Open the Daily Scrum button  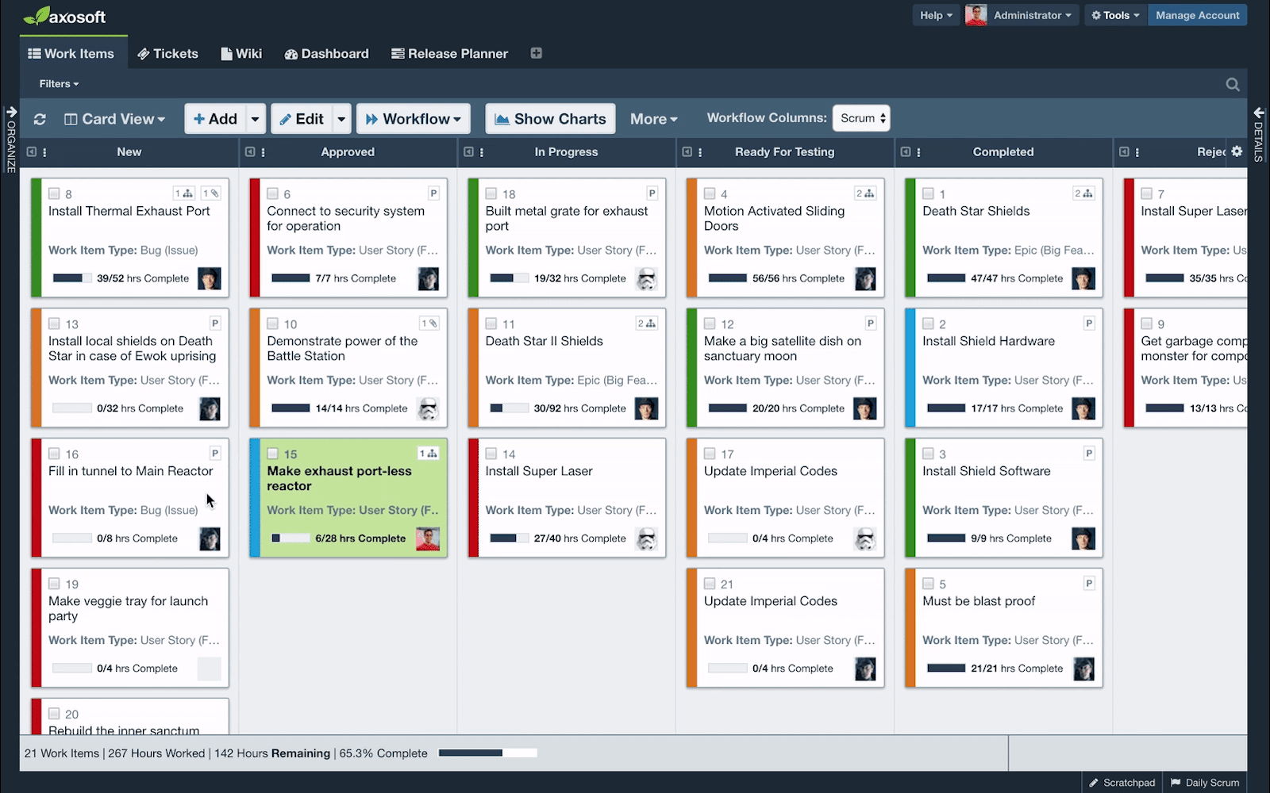tap(1205, 782)
